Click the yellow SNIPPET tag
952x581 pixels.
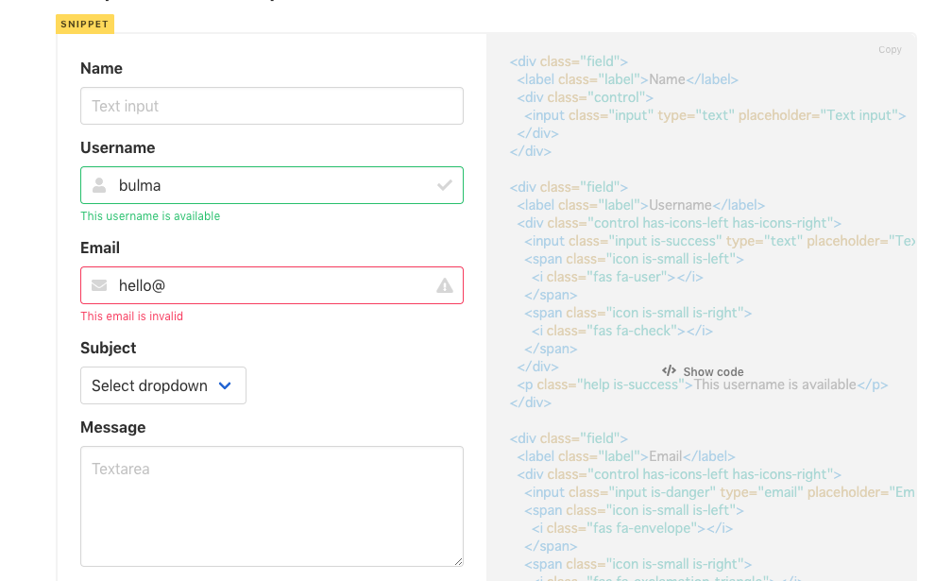[x=85, y=24]
